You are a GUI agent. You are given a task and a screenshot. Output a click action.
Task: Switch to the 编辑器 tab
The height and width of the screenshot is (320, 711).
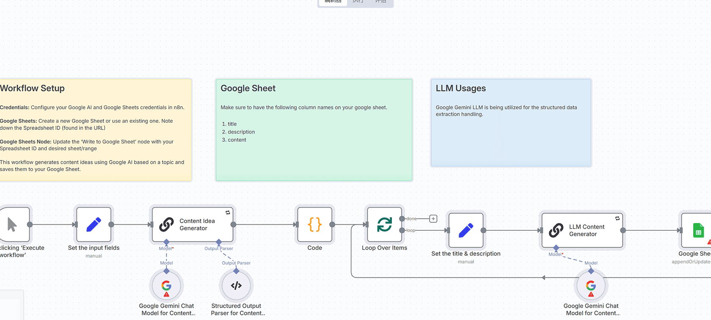[x=333, y=2]
